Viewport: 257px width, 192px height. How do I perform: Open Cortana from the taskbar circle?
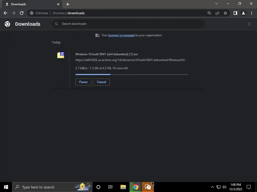[x=98, y=187]
